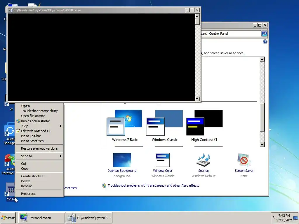This screenshot has height=224, width=299.
Task: Open the Start button
Action: click(x=8, y=218)
